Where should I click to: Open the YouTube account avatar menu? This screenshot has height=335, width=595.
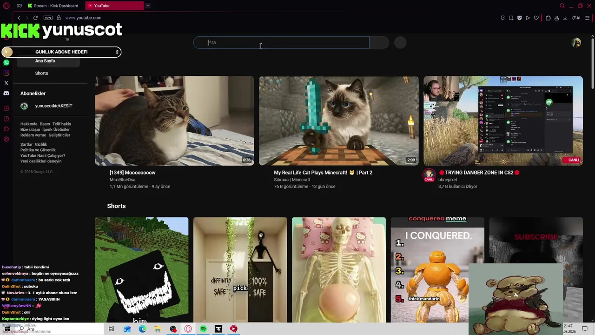[576, 42]
